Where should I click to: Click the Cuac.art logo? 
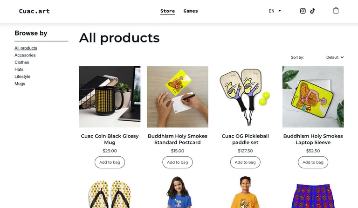coord(34,11)
